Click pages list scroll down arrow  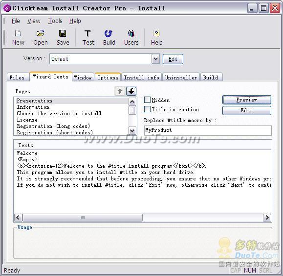(132, 130)
